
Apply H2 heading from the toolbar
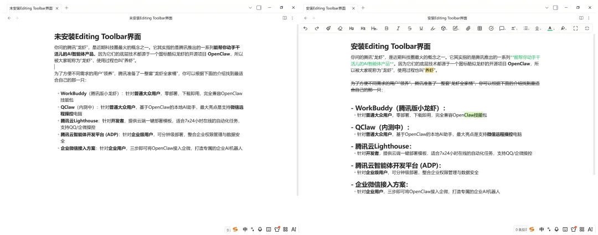(352, 28)
